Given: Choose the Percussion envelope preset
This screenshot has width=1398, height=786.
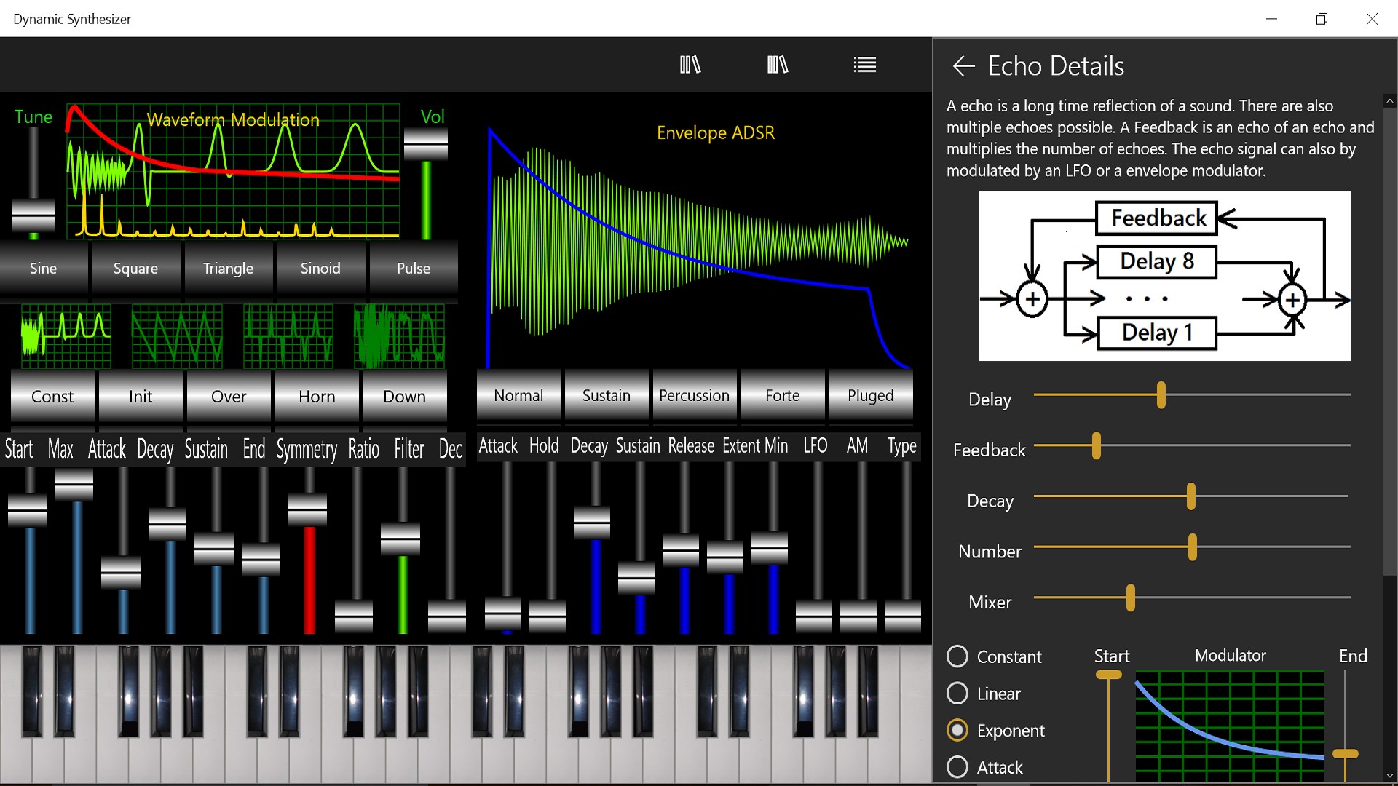Looking at the screenshot, I should coord(694,395).
